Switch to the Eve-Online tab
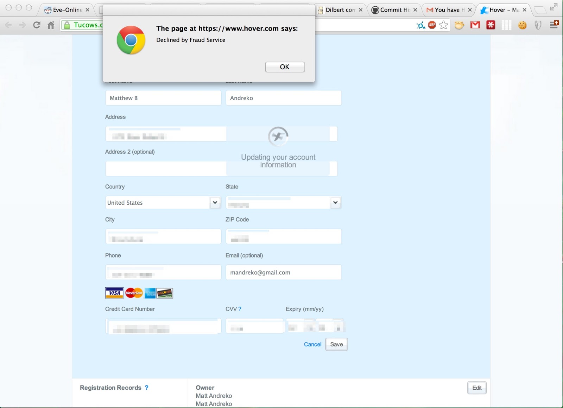Viewport: 563px width, 408px height. point(67,10)
